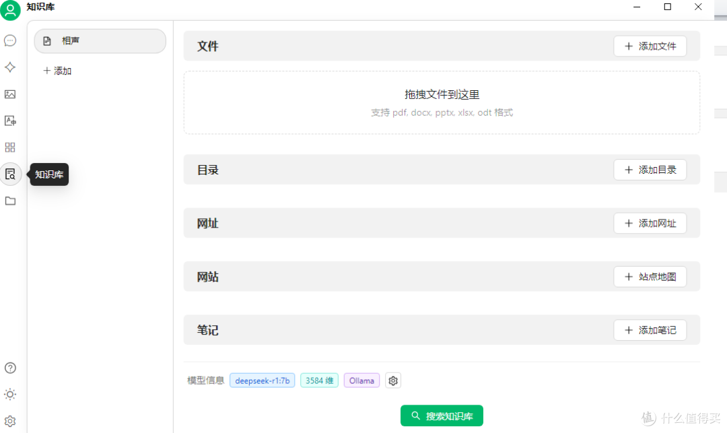
Task: Click the 知识库 window title text
Action: 41,7
